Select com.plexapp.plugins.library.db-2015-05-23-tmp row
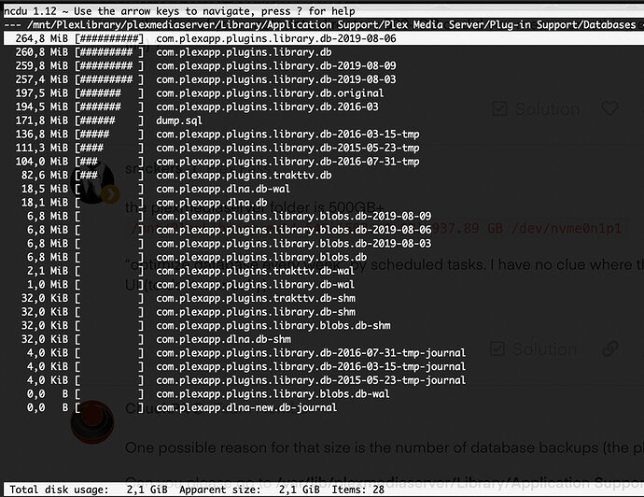The height and width of the screenshot is (497, 644). [287, 148]
